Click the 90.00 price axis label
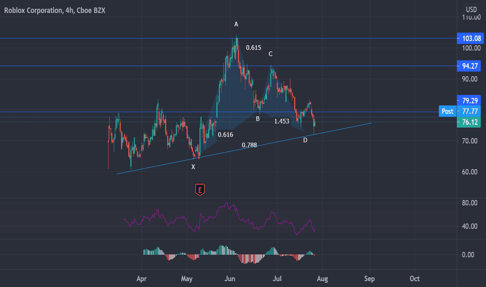 [x=469, y=79]
